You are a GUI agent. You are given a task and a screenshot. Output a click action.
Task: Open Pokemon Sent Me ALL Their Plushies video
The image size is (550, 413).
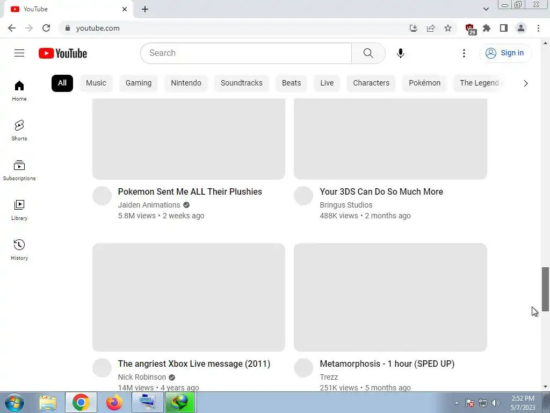[x=190, y=192]
